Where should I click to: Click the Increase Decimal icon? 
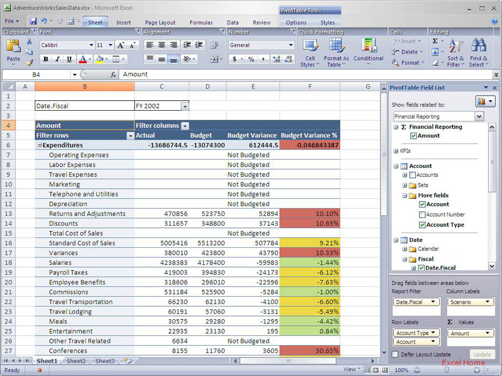(276, 59)
